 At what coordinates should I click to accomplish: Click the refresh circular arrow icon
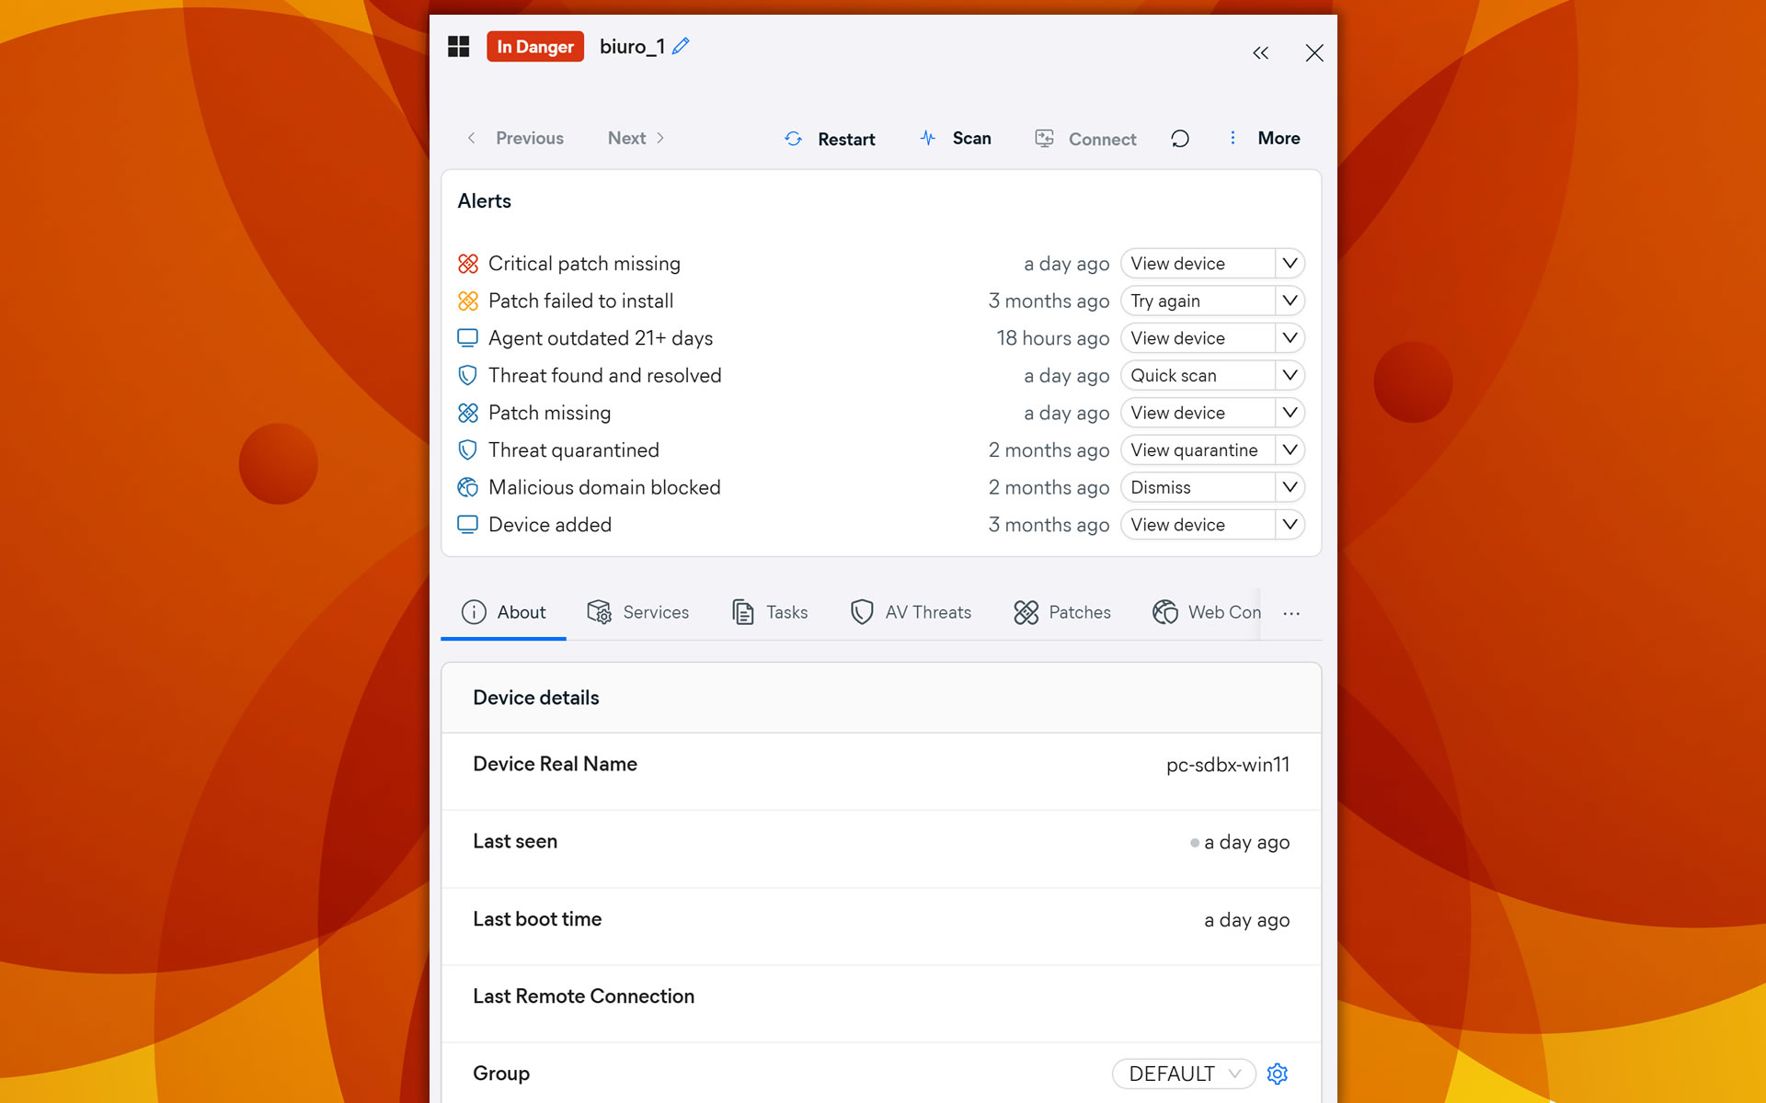pos(1180,139)
